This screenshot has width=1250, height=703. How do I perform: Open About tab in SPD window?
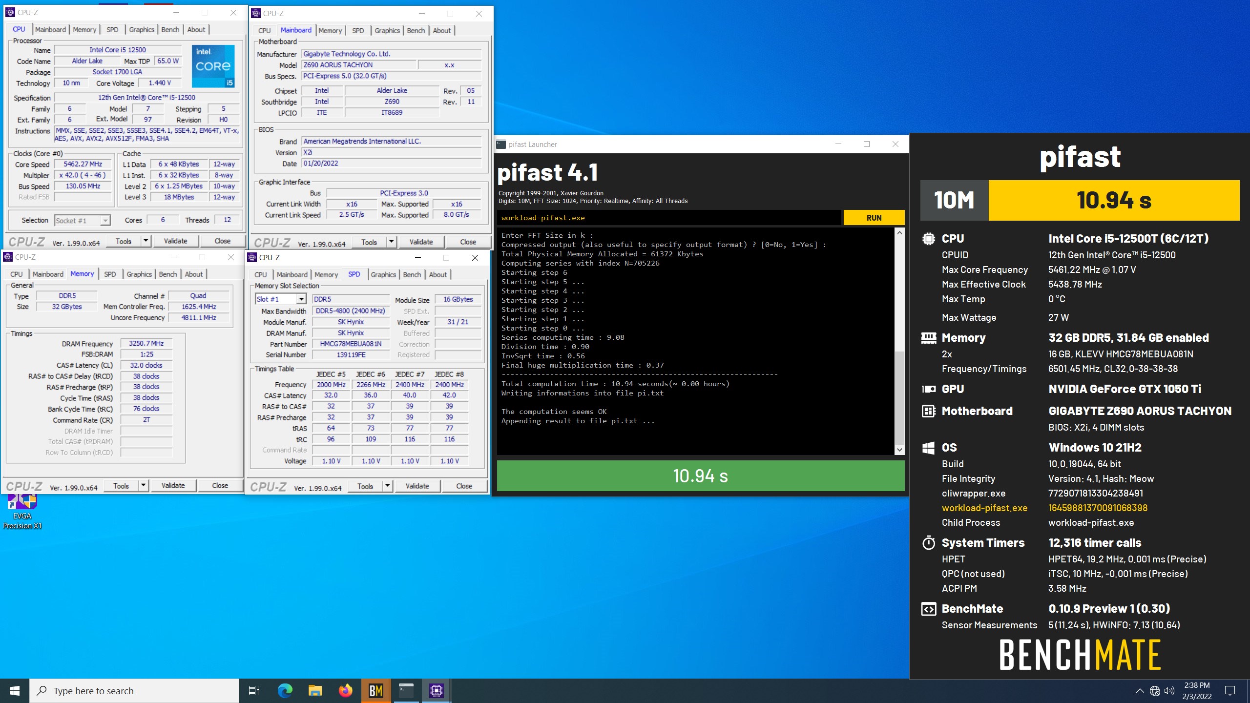pos(438,275)
